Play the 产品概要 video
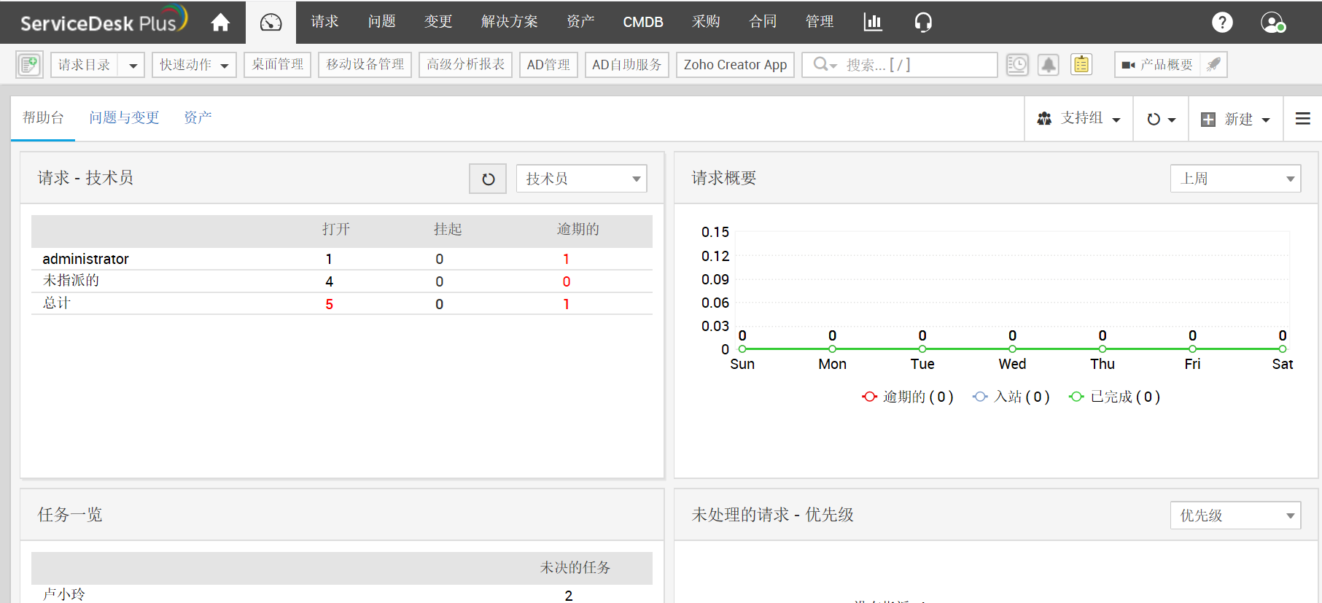Image resolution: width=1322 pixels, height=603 pixels. [1157, 65]
